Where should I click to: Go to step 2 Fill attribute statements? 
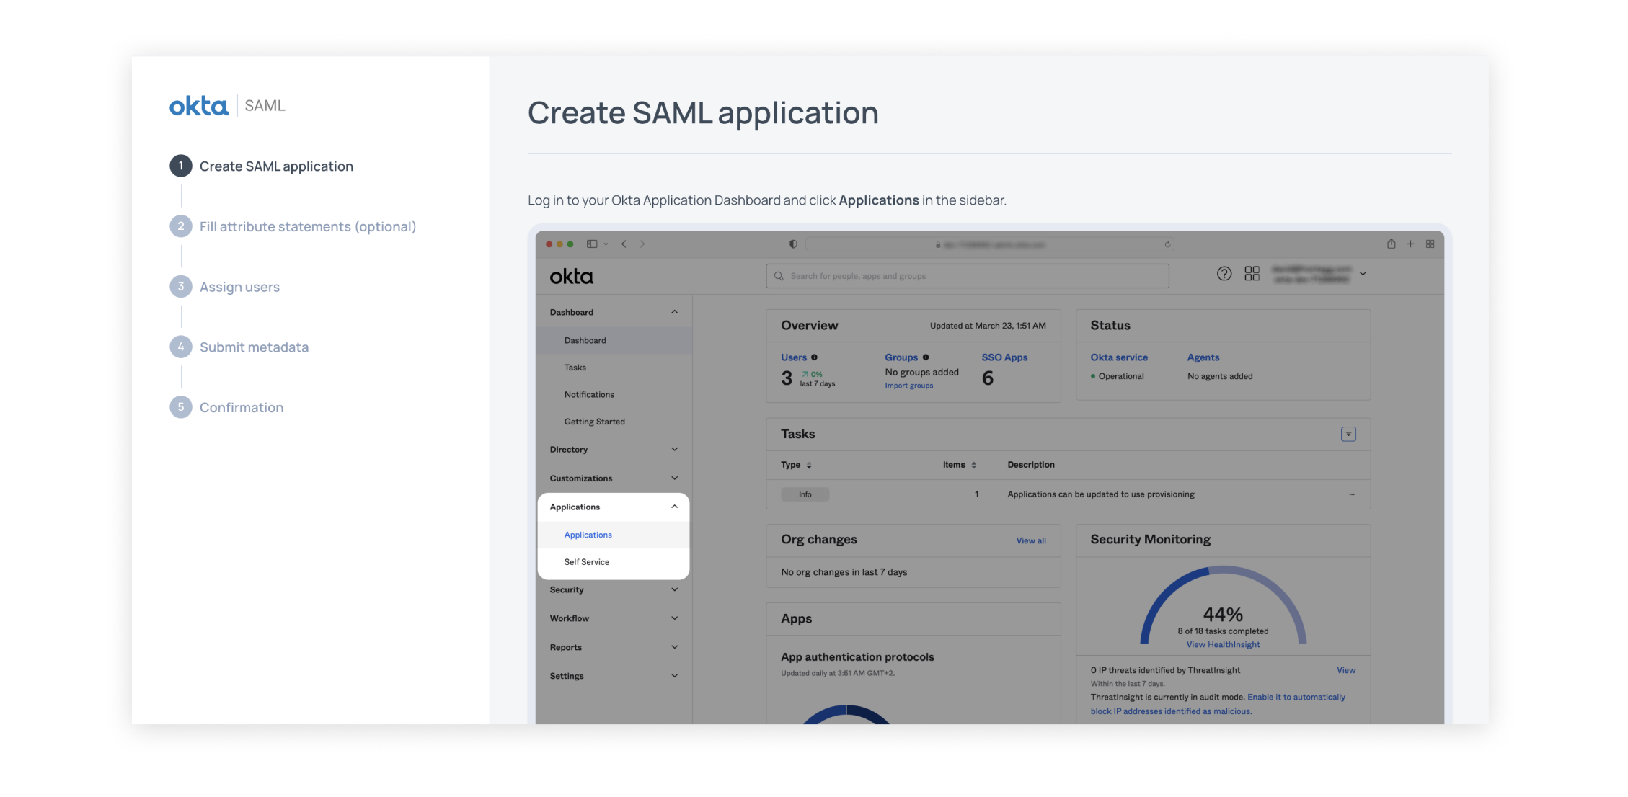click(307, 226)
